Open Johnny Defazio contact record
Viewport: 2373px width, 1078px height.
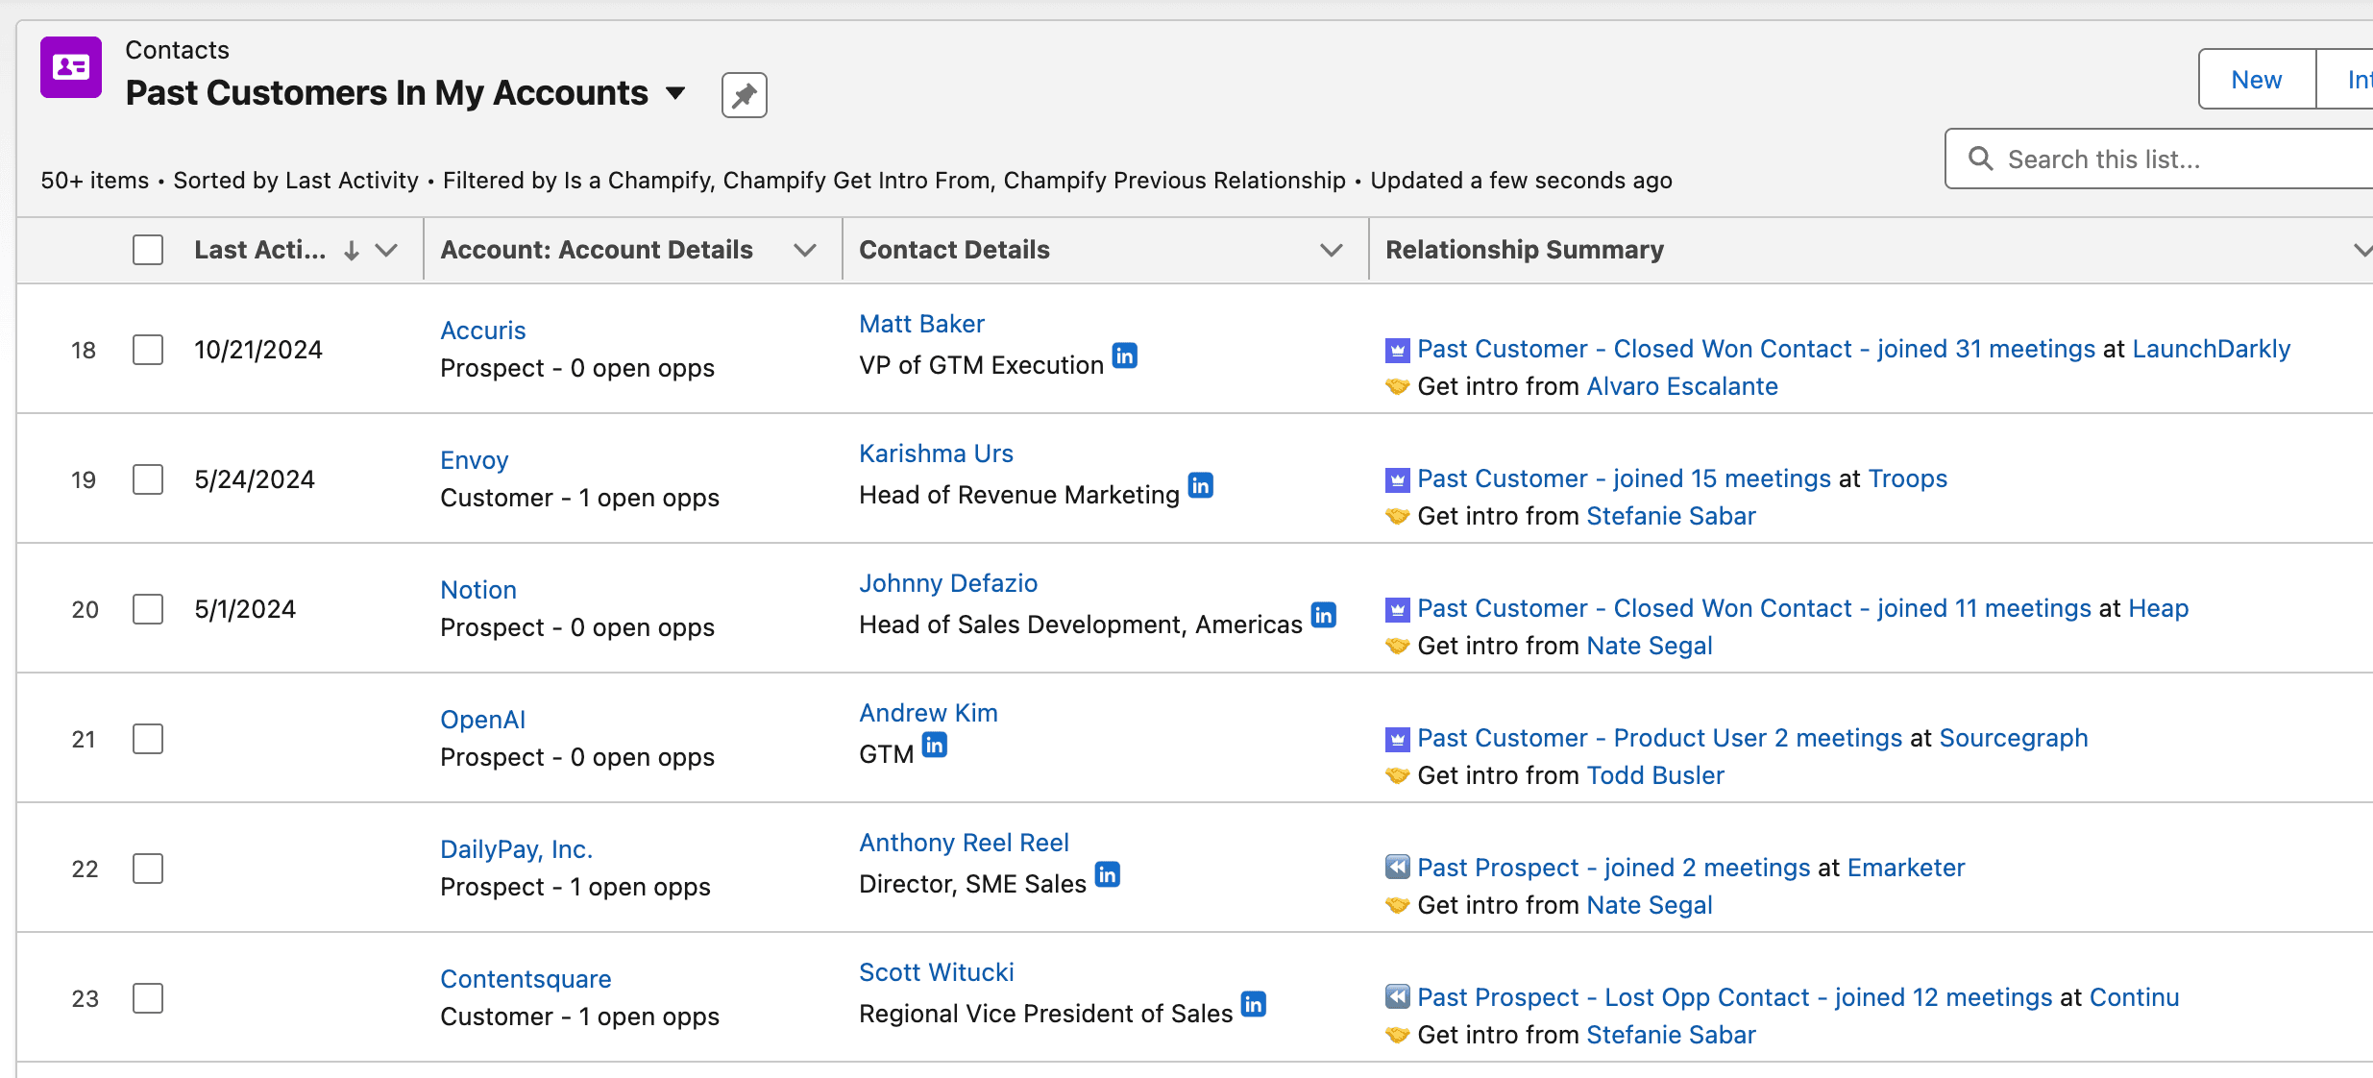948,583
